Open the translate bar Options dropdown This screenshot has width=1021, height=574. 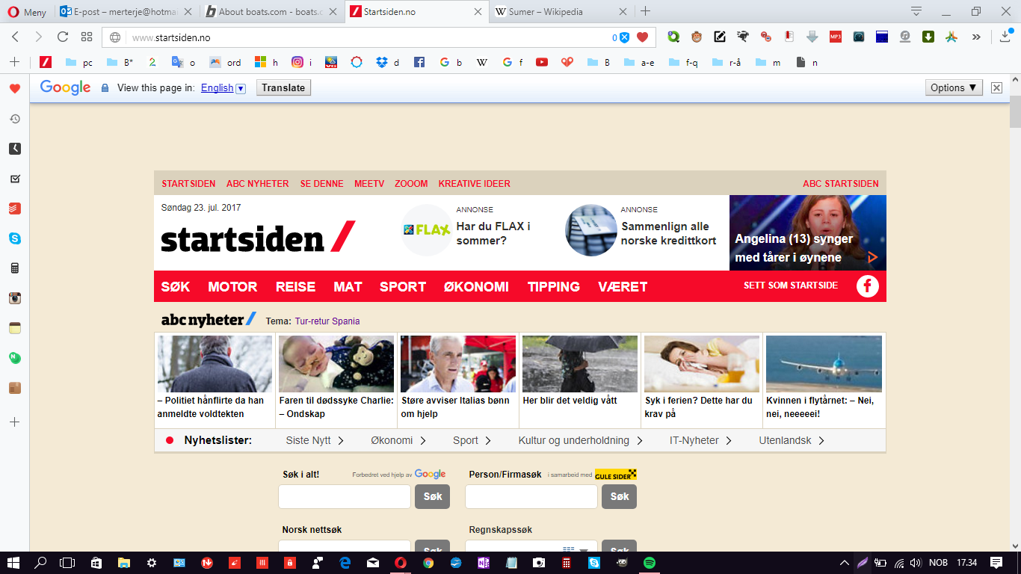pyautogui.click(x=954, y=87)
